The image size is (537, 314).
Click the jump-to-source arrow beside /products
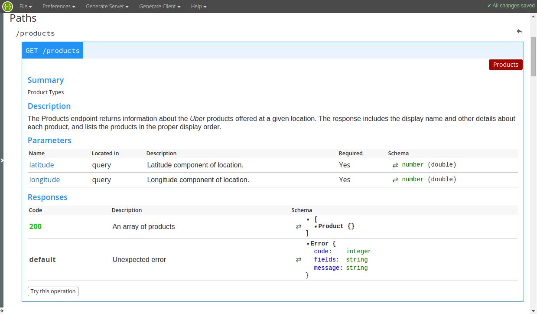tap(519, 31)
